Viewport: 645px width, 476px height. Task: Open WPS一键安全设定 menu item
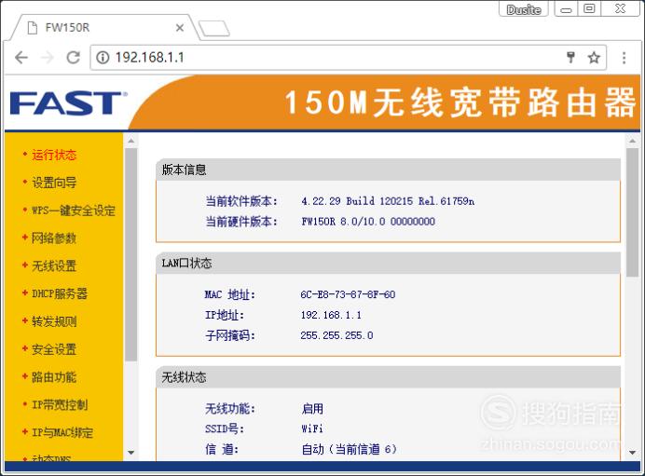coord(74,211)
